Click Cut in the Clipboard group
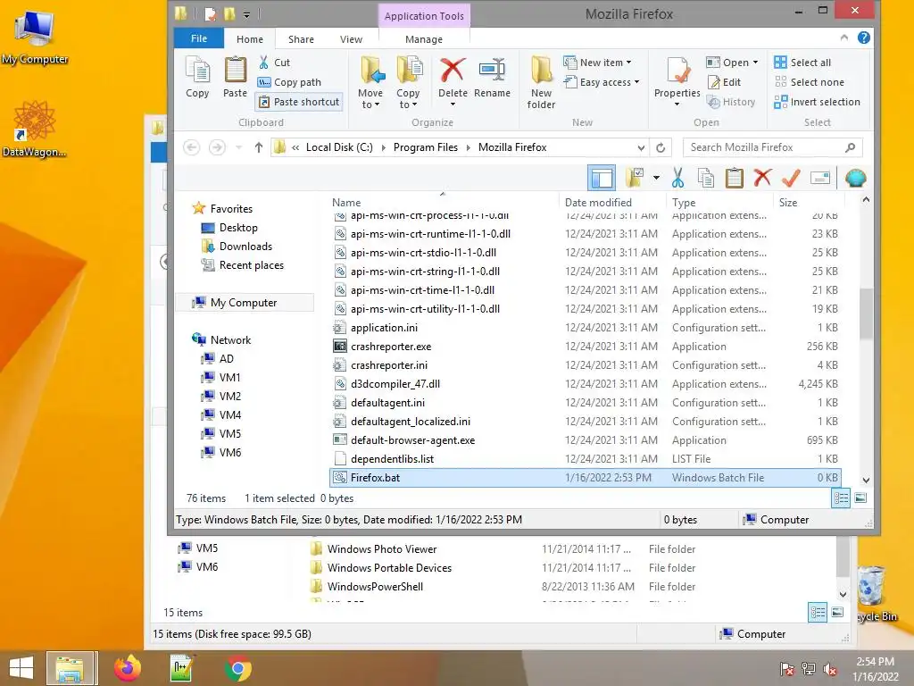The height and width of the screenshot is (686, 914). tap(274, 63)
